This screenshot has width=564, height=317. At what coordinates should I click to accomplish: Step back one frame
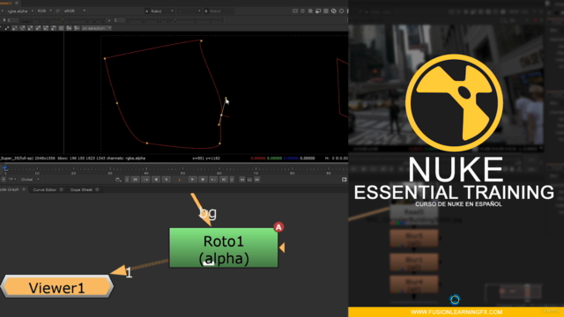(x=167, y=180)
